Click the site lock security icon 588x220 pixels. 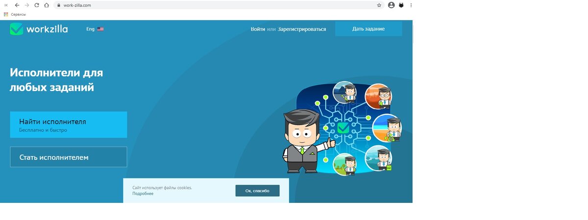58,5
